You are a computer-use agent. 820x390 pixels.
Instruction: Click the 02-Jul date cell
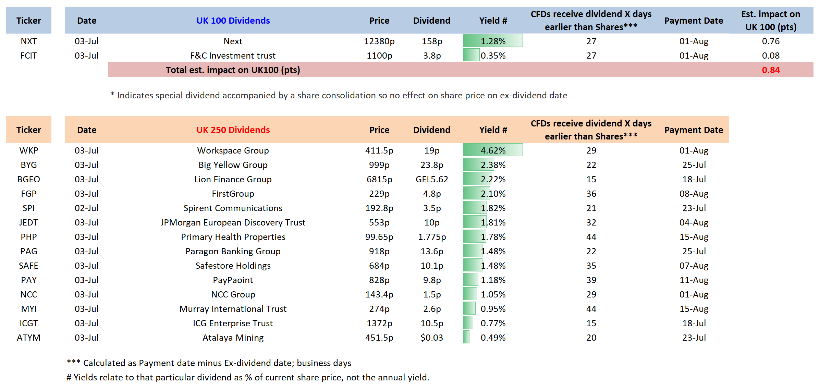click(x=87, y=208)
